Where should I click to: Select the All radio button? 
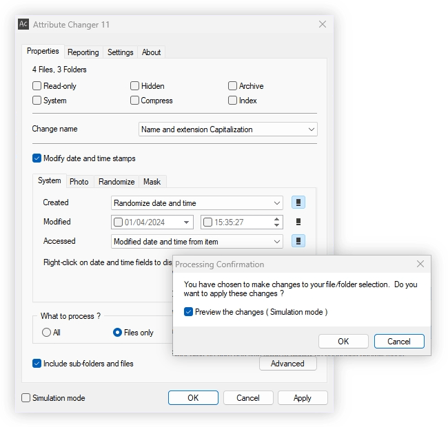pyautogui.click(x=46, y=333)
